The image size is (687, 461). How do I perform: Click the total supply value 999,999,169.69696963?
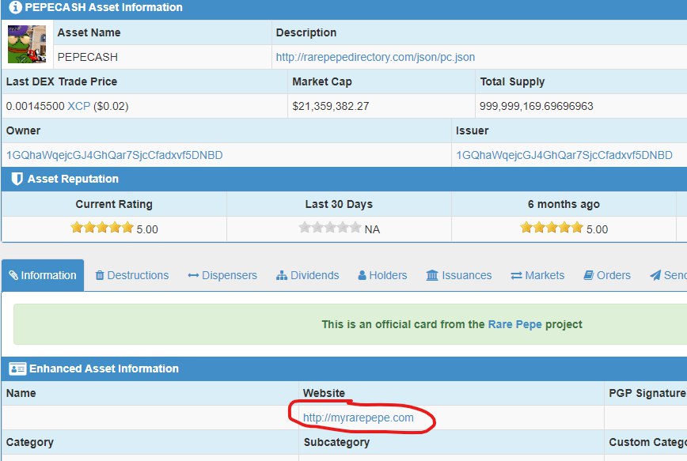click(x=537, y=106)
